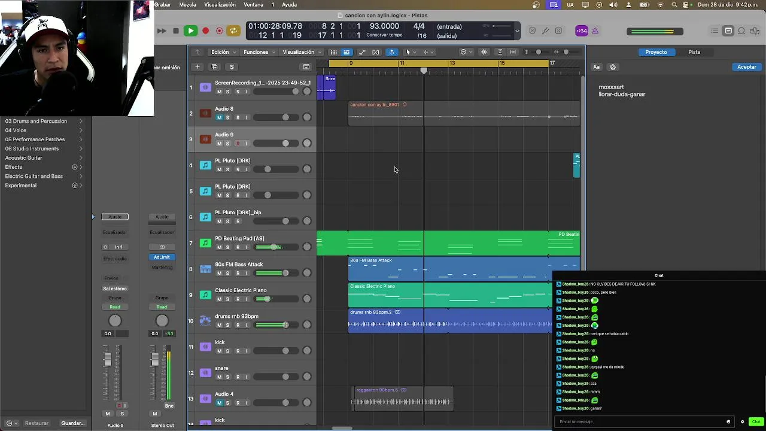Click the Solo S button in control bar
The height and width of the screenshot is (431, 766).
558,31
